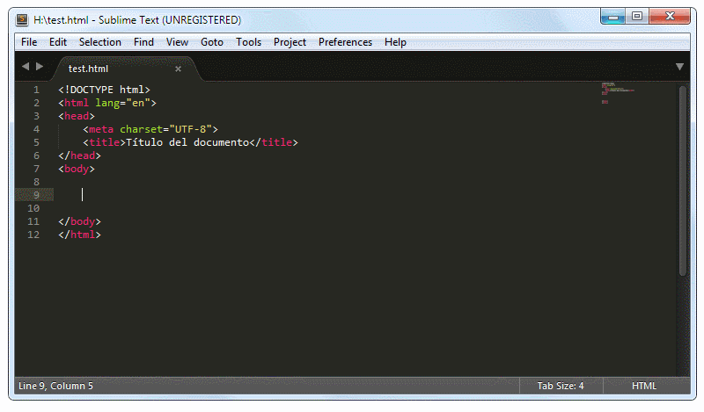Maximize the Sublime Text window

(637, 16)
